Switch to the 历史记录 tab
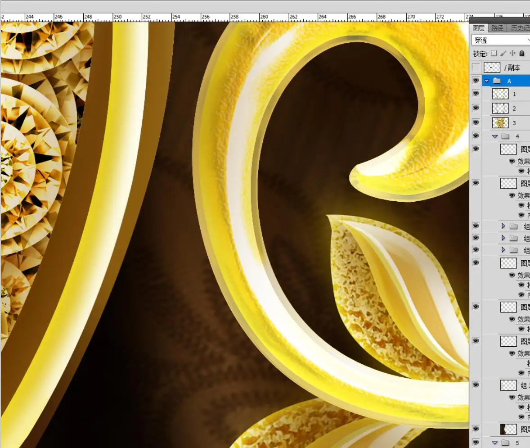Screen dimensions: 530x448 coord(519,28)
